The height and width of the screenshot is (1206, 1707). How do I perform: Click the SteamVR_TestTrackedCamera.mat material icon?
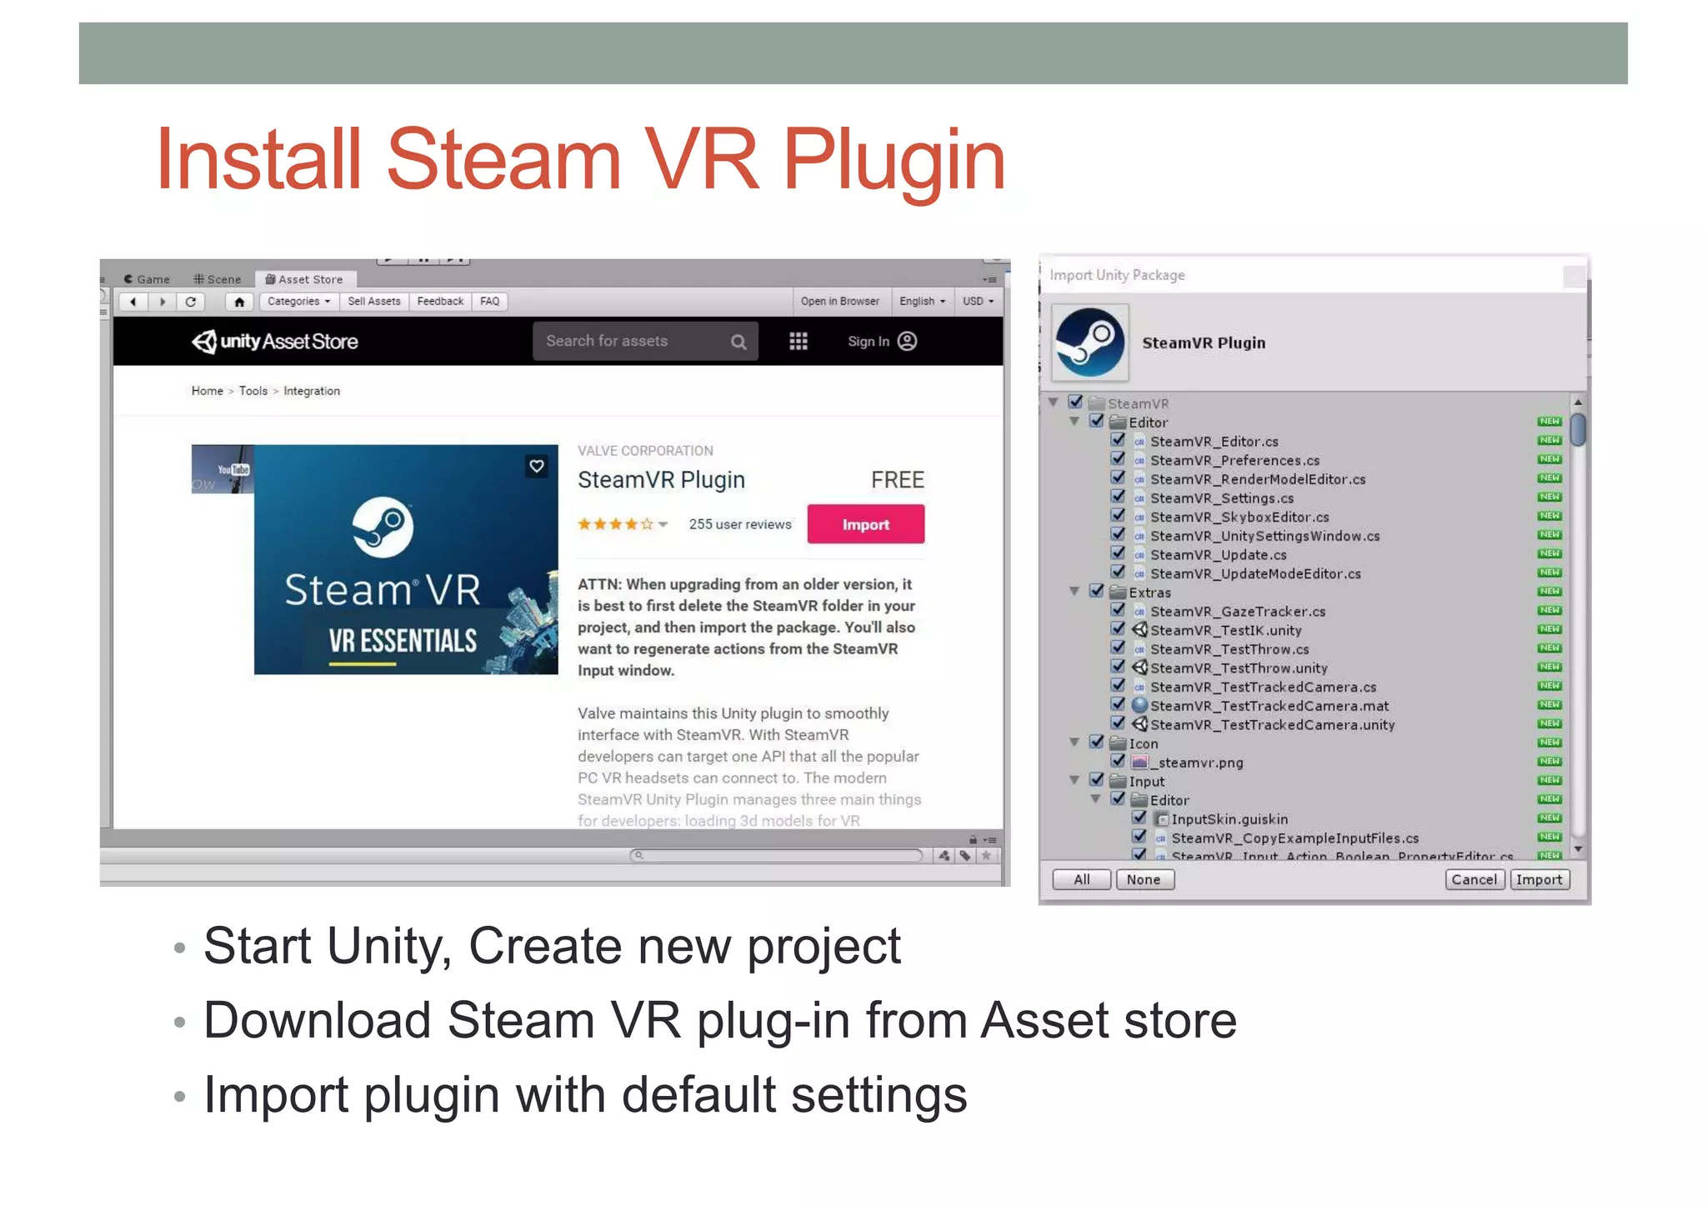pyautogui.click(x=1139, y=705)
